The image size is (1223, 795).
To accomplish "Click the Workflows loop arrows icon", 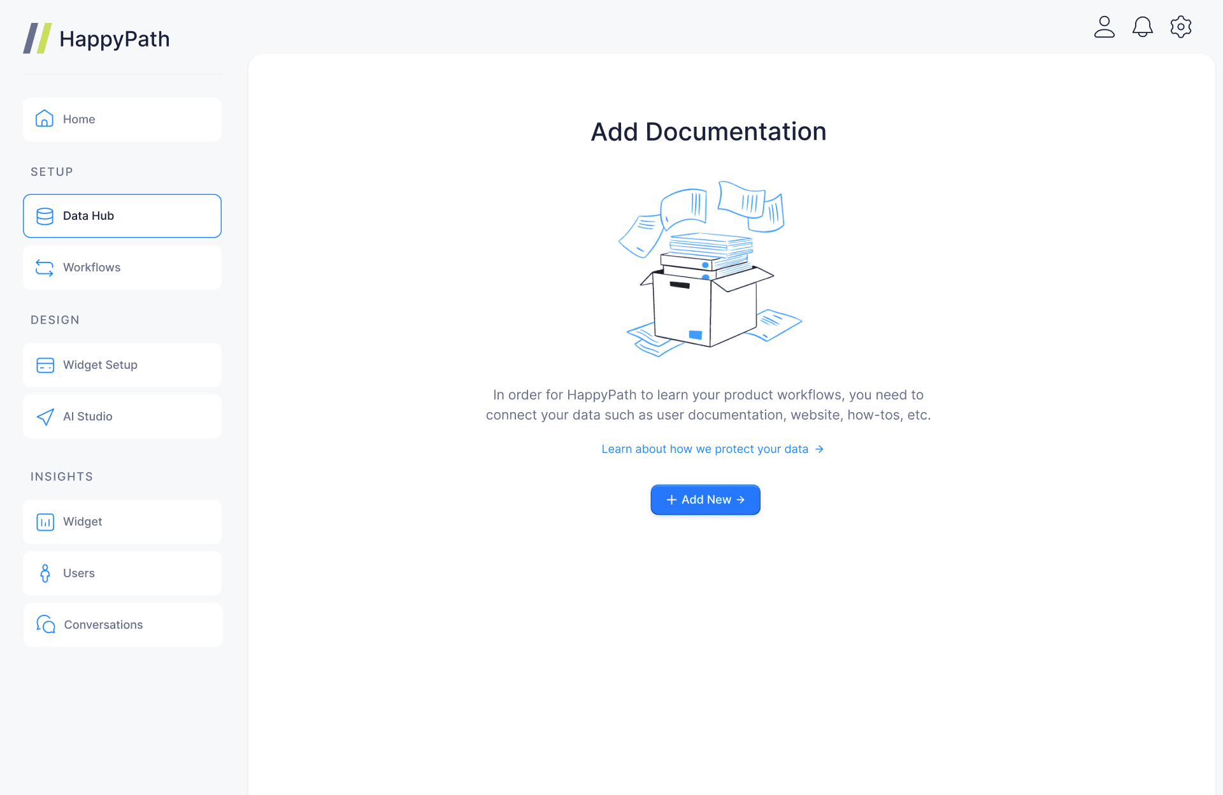I will (45, 268).
